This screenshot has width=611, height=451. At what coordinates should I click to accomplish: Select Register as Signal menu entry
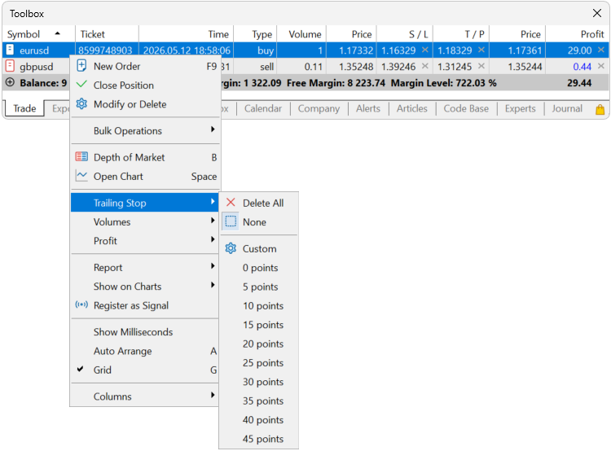(x=144, y=305)
